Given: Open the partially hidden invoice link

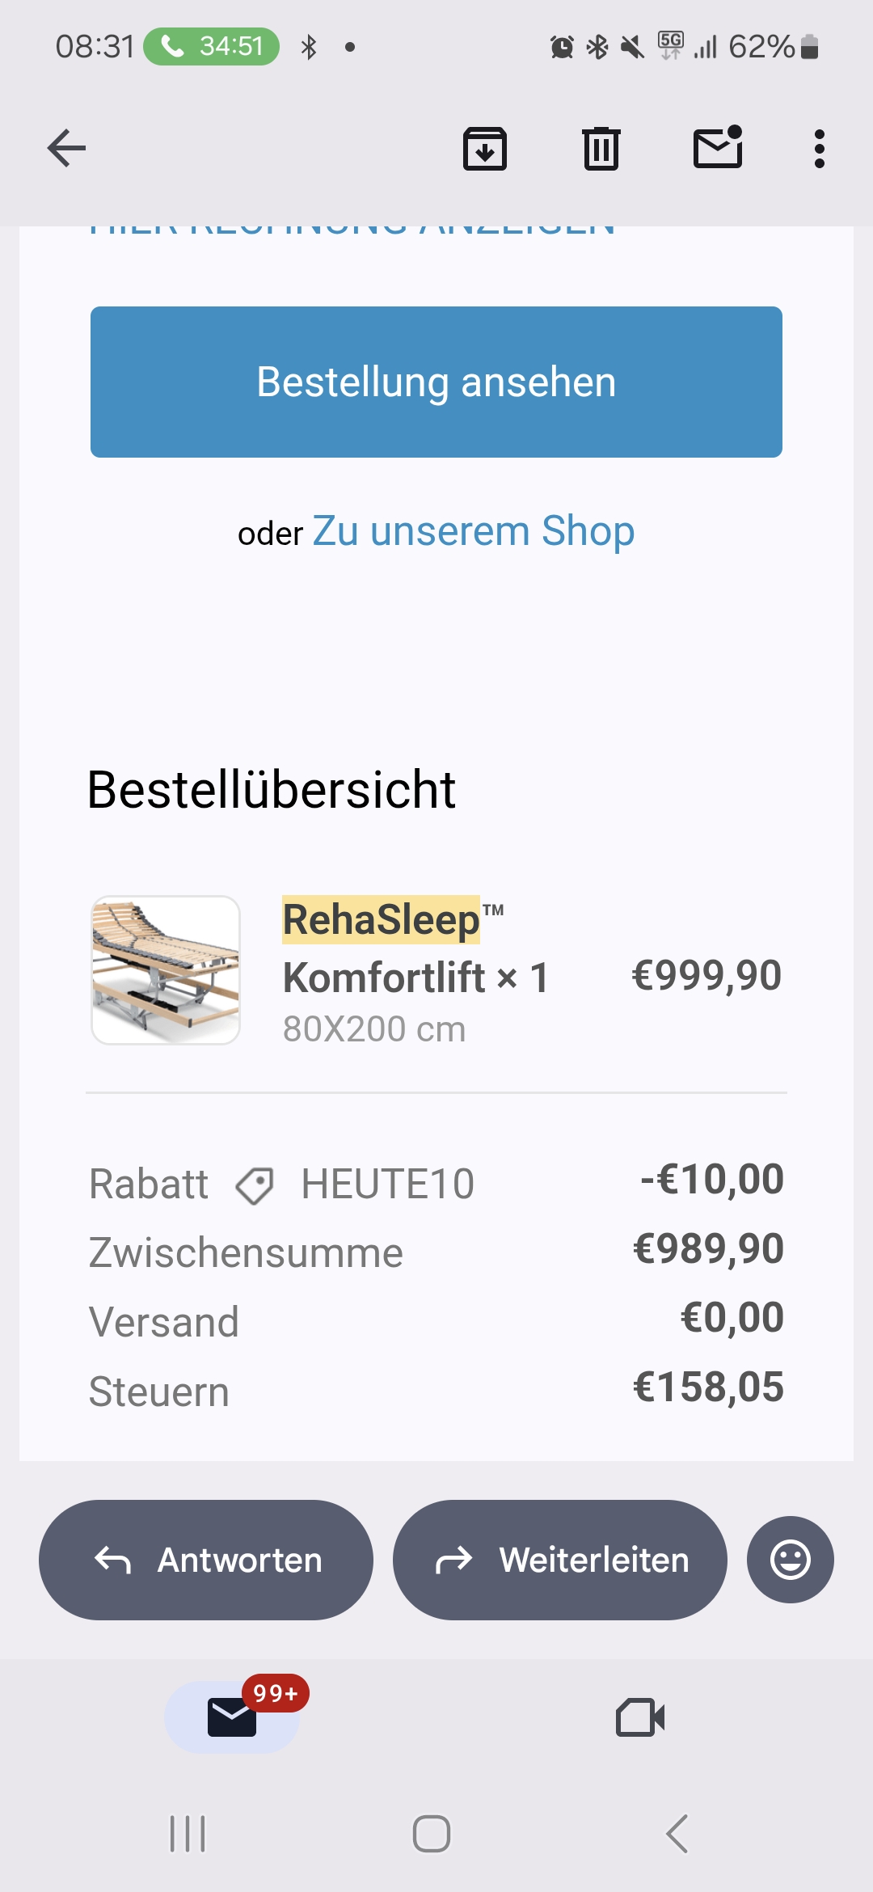Looking at the screenshot, I should [x=352, y=230].
